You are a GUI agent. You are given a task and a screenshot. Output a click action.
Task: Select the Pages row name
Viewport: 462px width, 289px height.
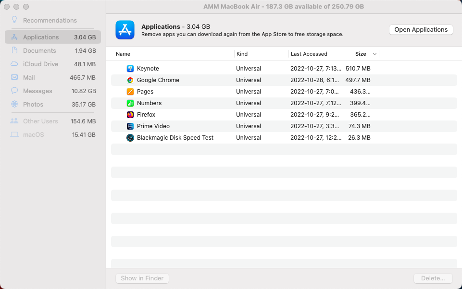pyautogui.click(x=145, y=92)
